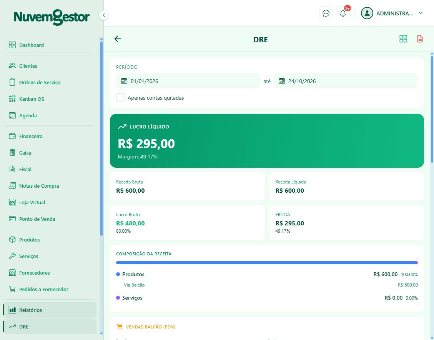Click the Clientes people icon
The image size is (434, 340).
tap(12, 66)
